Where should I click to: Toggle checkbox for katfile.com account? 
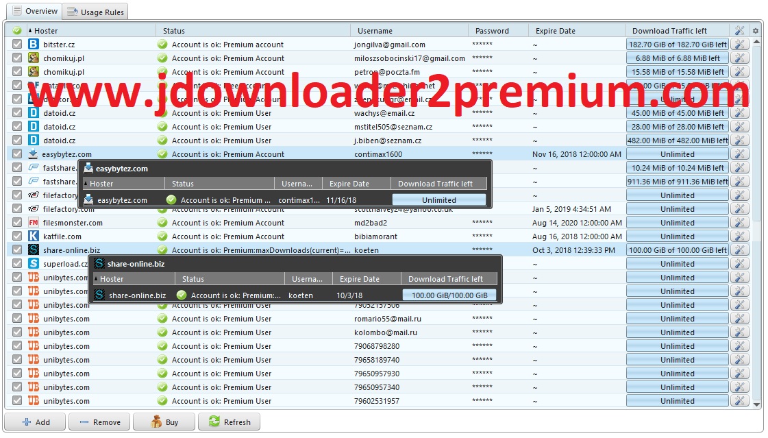(17, 236)
